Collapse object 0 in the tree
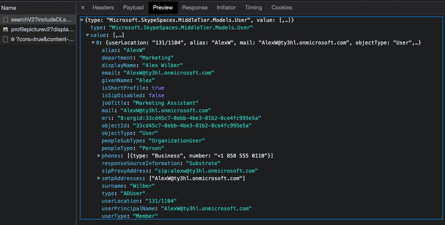 click(x=93, y=43)
